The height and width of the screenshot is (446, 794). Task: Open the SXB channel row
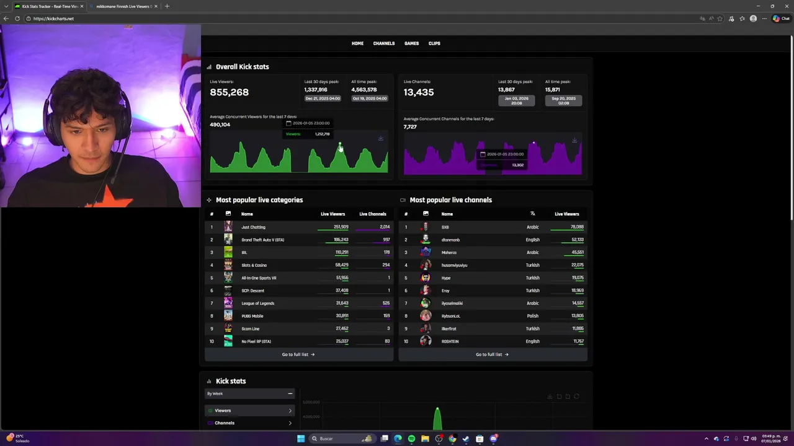point(493,227)
